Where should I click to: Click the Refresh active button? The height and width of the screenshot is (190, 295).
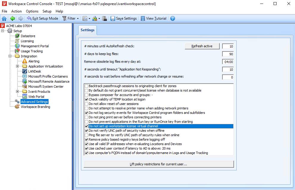click(202, 46)
